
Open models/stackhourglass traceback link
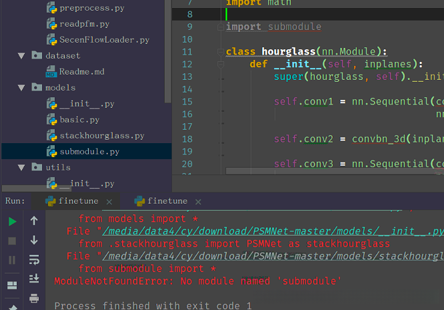[x=273, y=256]
